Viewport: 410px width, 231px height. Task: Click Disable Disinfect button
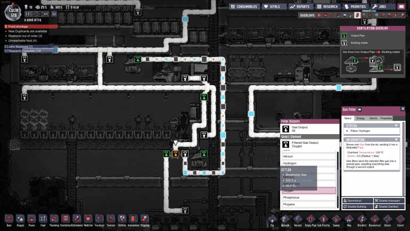click(x=389, y=207)
